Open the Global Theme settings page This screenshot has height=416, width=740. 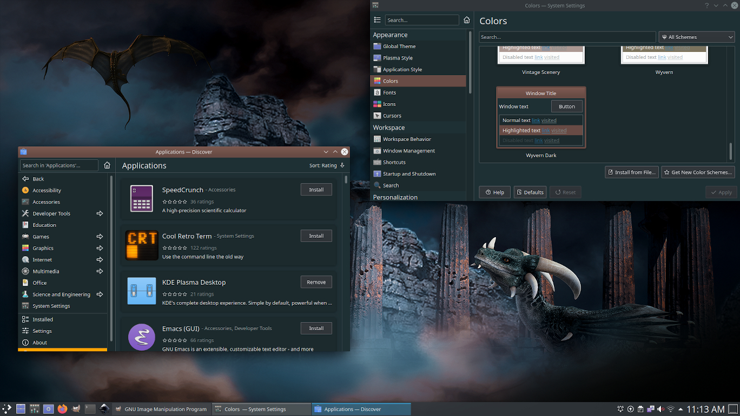[418, 46]
